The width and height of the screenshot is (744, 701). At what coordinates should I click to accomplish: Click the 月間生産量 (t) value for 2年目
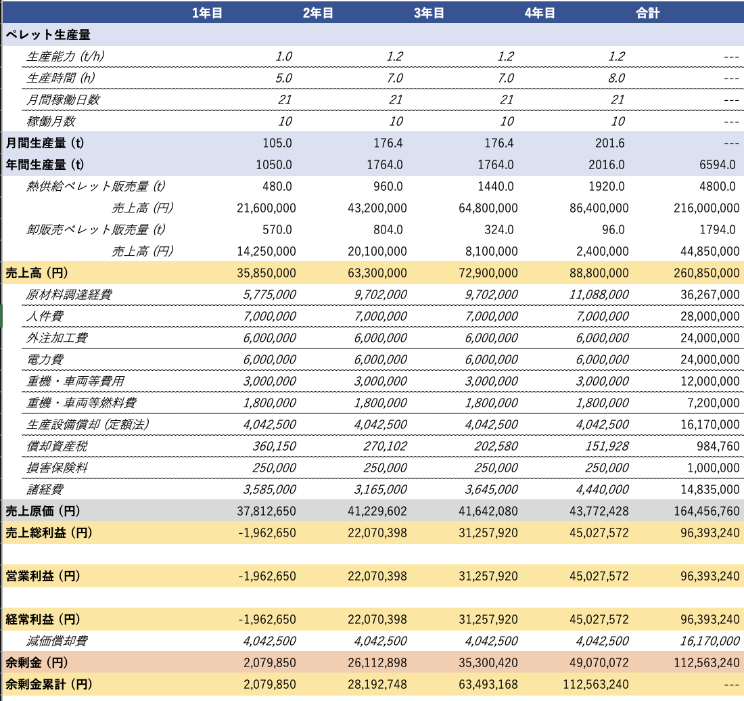(x=388, y=143)
